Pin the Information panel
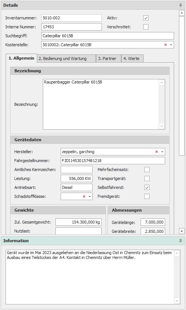186x310 pixels. click(x=180, y=241)
